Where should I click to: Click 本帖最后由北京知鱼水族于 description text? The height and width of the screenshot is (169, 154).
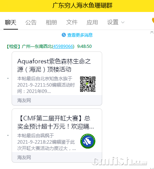(x=46, y=85)
